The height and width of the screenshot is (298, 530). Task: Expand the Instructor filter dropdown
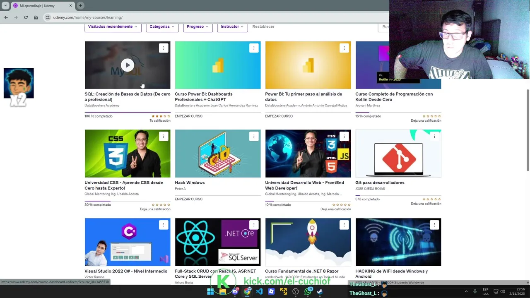(232, 27)
